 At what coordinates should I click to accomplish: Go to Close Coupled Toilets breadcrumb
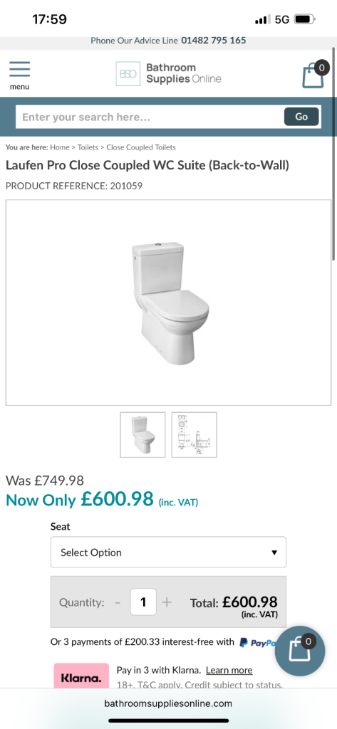click(141, 147)
